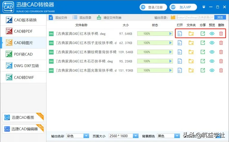Click progress bar of 红木石芯扶手椅.dwg
Screen dimensions: 229x142
155,61
